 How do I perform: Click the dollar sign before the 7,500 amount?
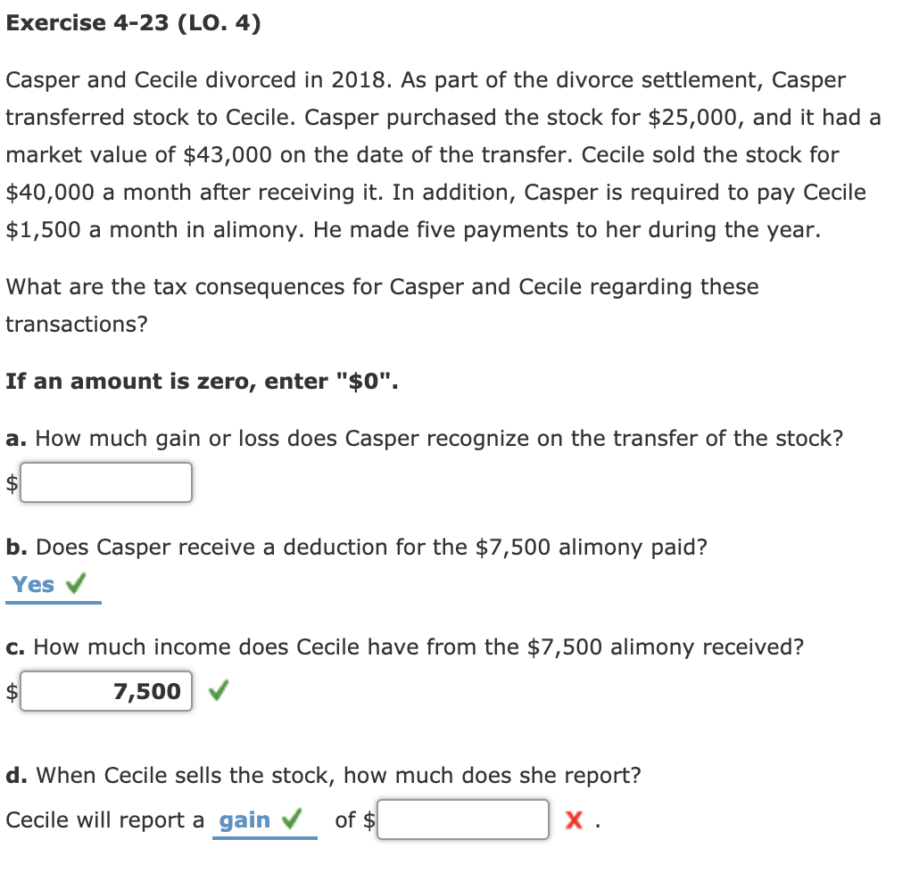coord(10,690)
